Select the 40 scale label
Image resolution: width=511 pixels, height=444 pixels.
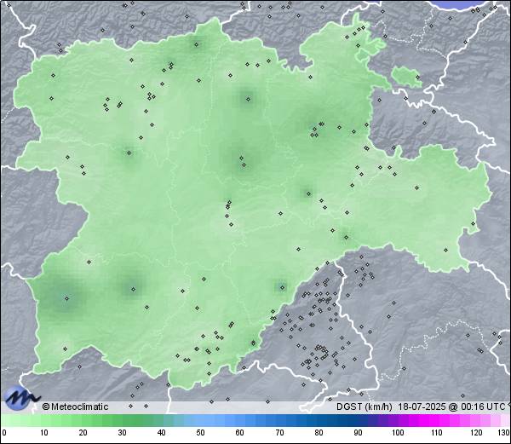[x=161, y=433]
